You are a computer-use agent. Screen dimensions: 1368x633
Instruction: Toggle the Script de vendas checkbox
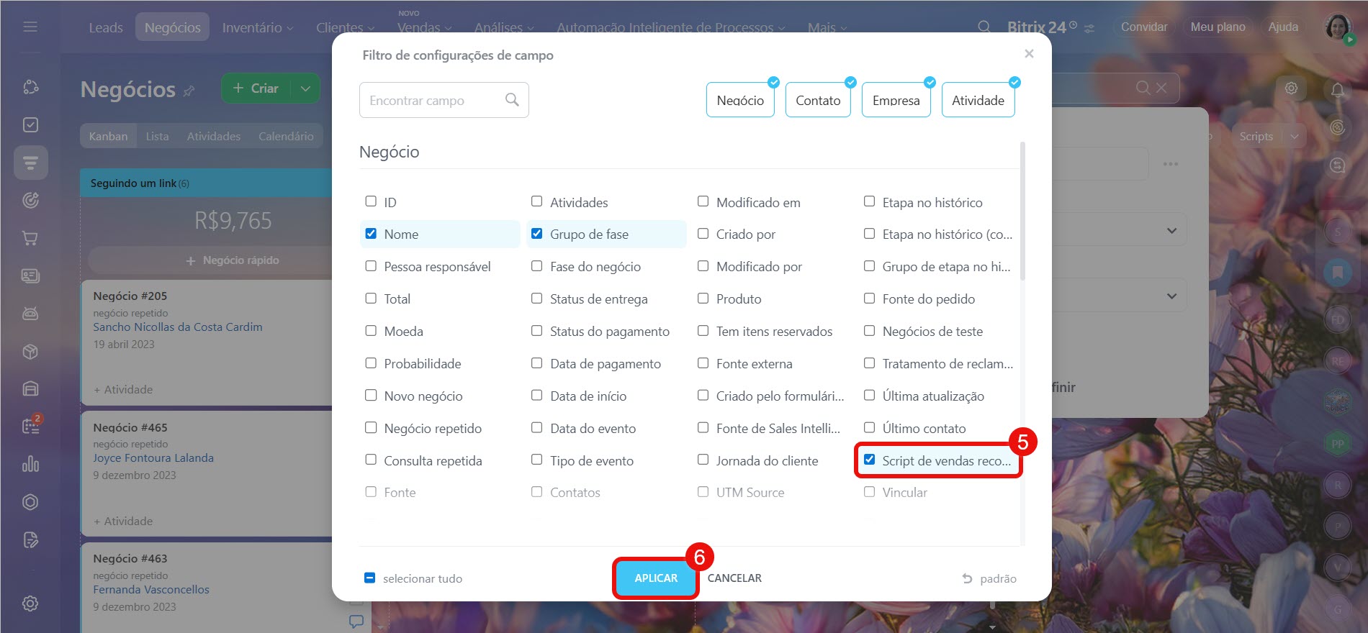tap(870, 460)
